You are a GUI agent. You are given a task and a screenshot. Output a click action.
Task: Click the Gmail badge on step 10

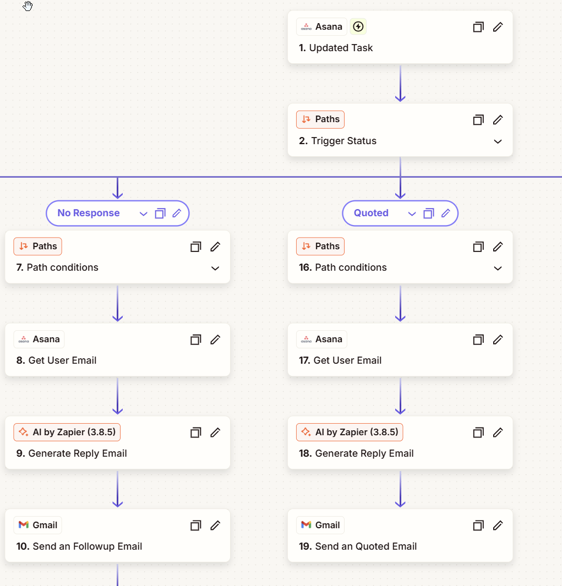tap(38, 525)
